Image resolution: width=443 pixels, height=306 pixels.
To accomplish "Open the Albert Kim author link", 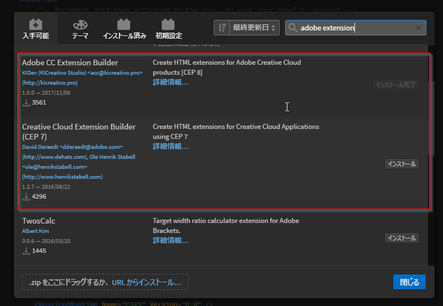I will click(35, 231).
